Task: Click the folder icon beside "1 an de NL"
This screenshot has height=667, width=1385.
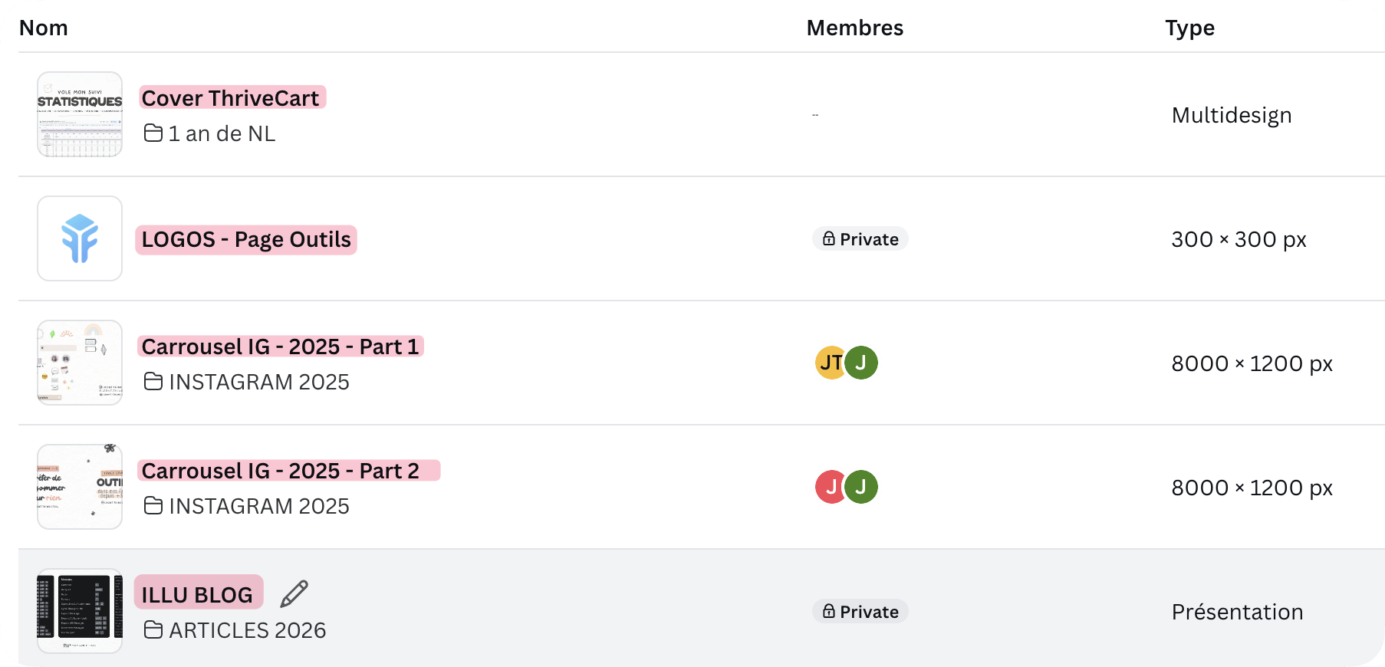Action: pos(153,132)
